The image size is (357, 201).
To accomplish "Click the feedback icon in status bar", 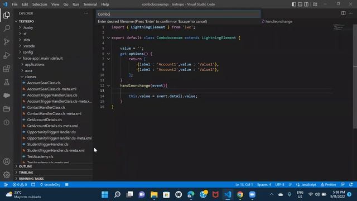I will 342,185.
